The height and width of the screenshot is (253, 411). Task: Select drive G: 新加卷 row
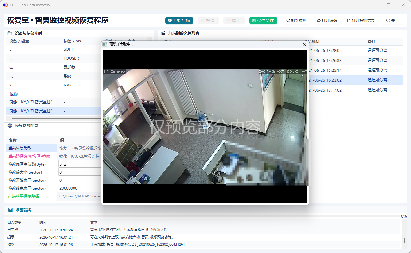tap(54, 67)
